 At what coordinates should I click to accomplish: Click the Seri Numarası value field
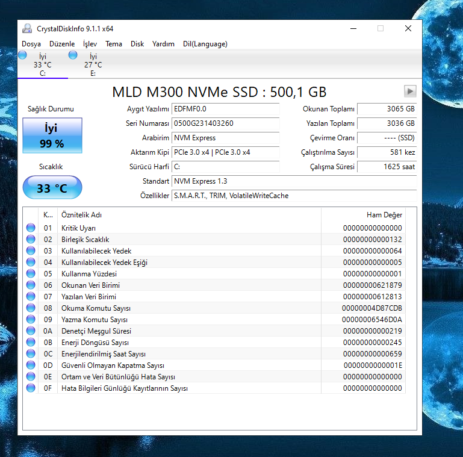pos(225,123)
